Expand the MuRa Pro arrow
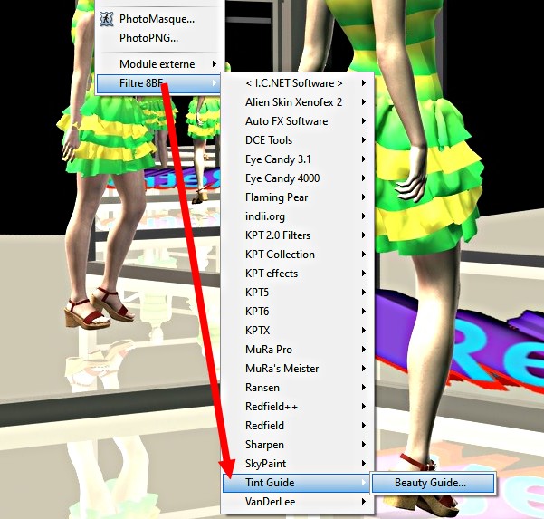The image size is (544, 519). tap(363, 350)
